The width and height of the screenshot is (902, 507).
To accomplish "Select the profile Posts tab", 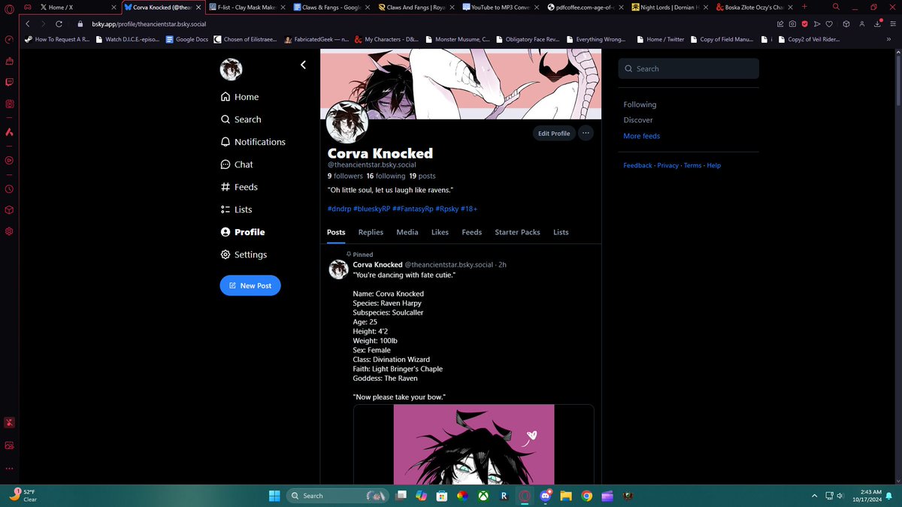I will pos(336,232).
